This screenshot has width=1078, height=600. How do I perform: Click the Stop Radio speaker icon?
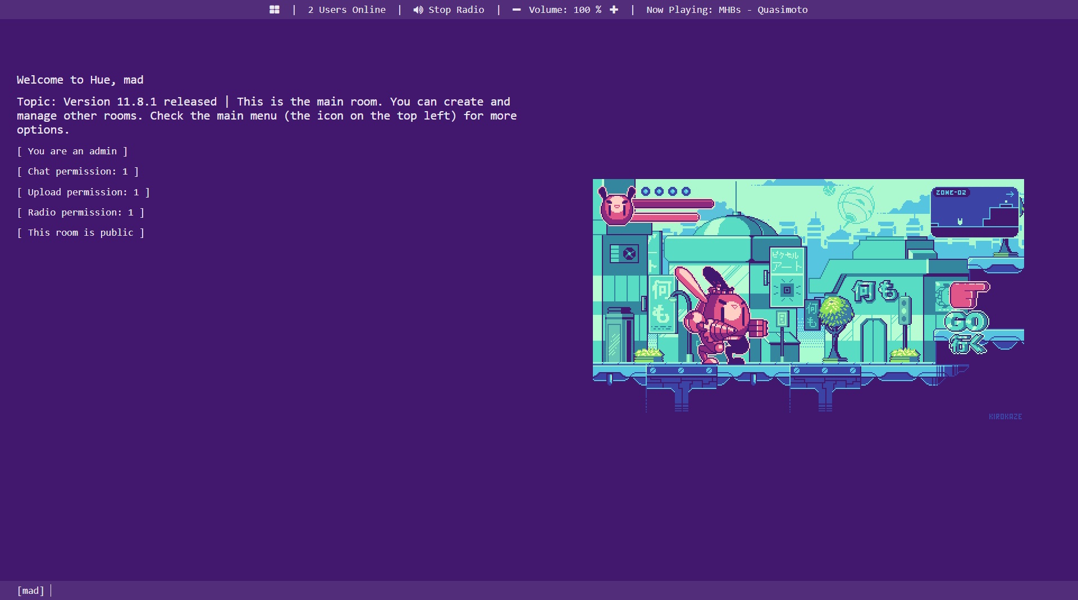point(418,10)
